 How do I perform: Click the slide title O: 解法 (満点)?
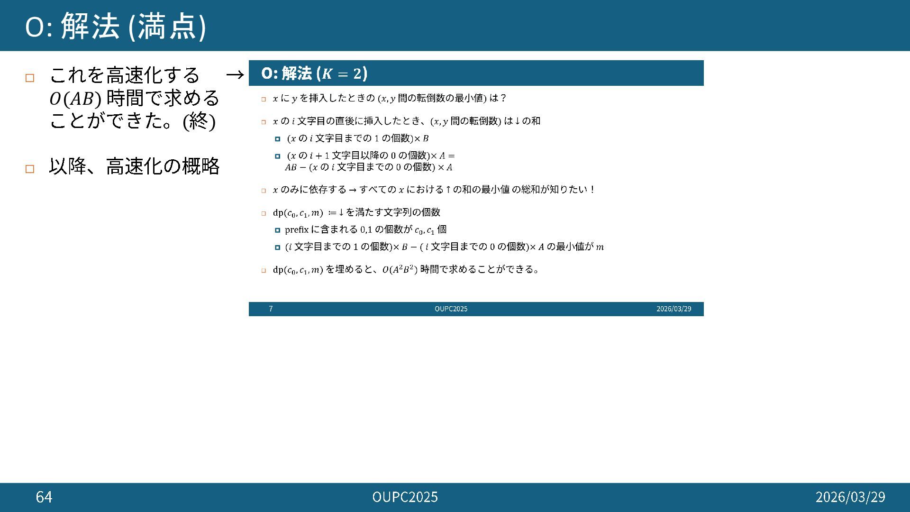coord(115,26)
